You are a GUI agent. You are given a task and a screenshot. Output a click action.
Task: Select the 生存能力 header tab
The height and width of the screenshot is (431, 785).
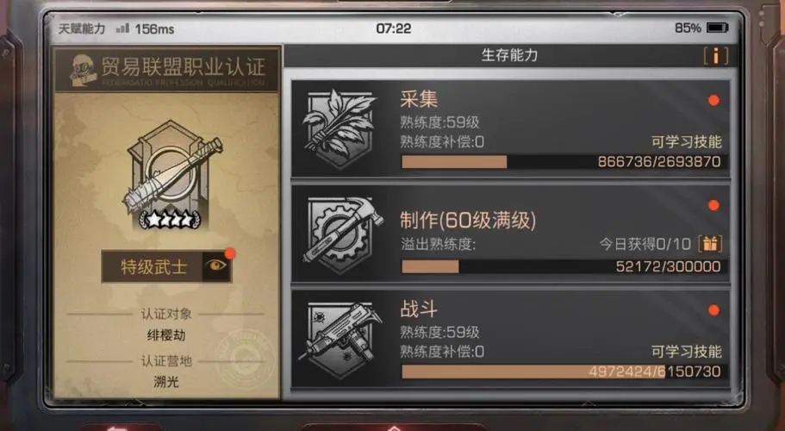[x=509, y=55]
